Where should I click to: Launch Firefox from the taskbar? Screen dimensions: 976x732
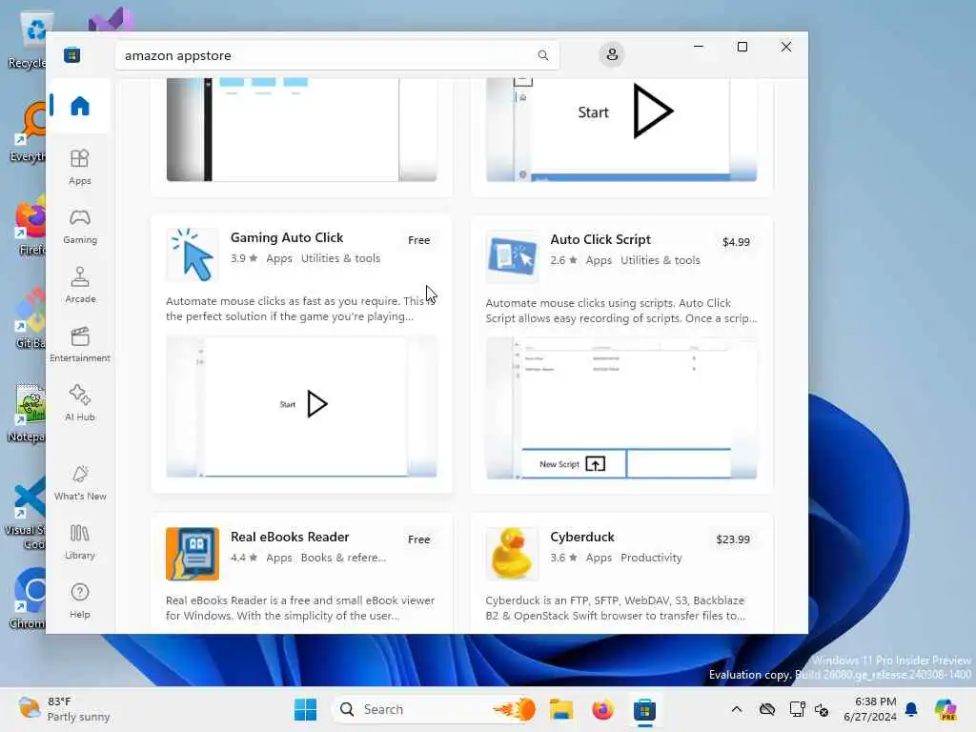pyautogui.click(x=602, y=709)
